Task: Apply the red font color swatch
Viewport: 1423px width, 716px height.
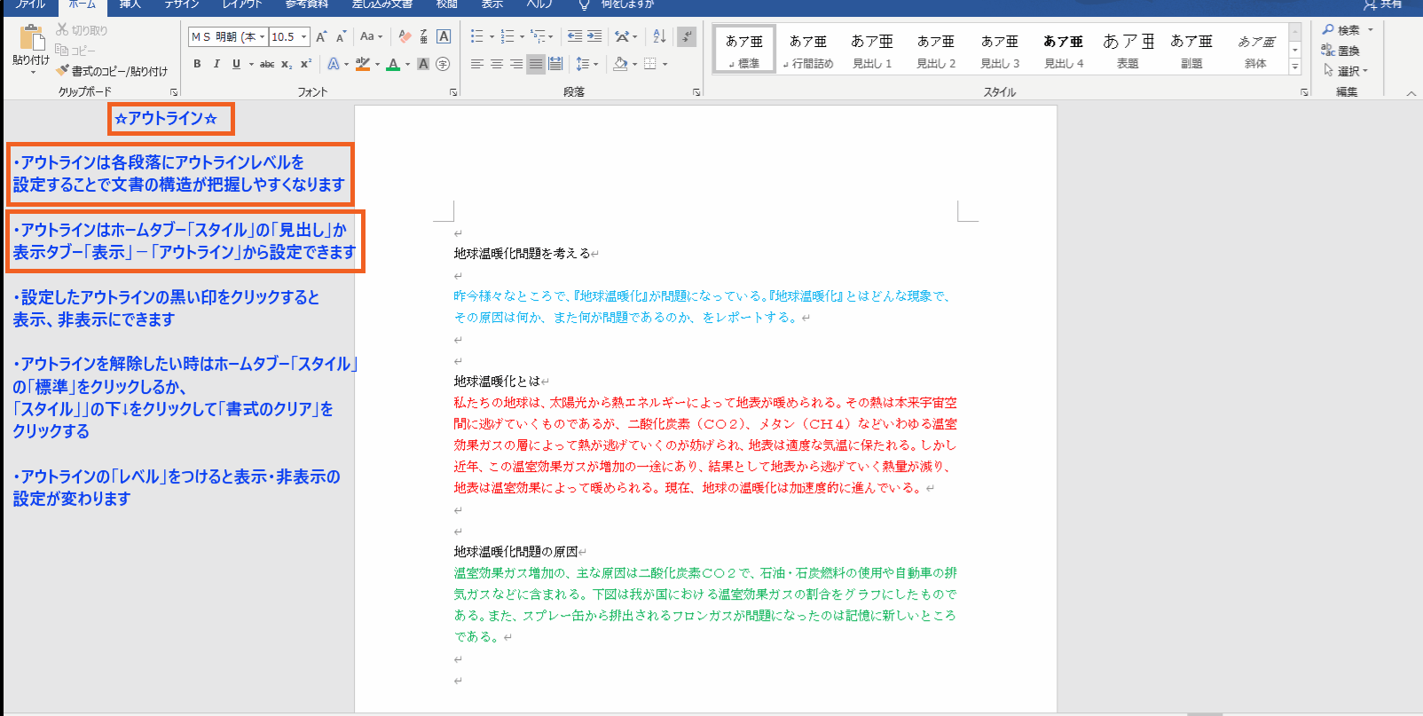Action: 393,64
